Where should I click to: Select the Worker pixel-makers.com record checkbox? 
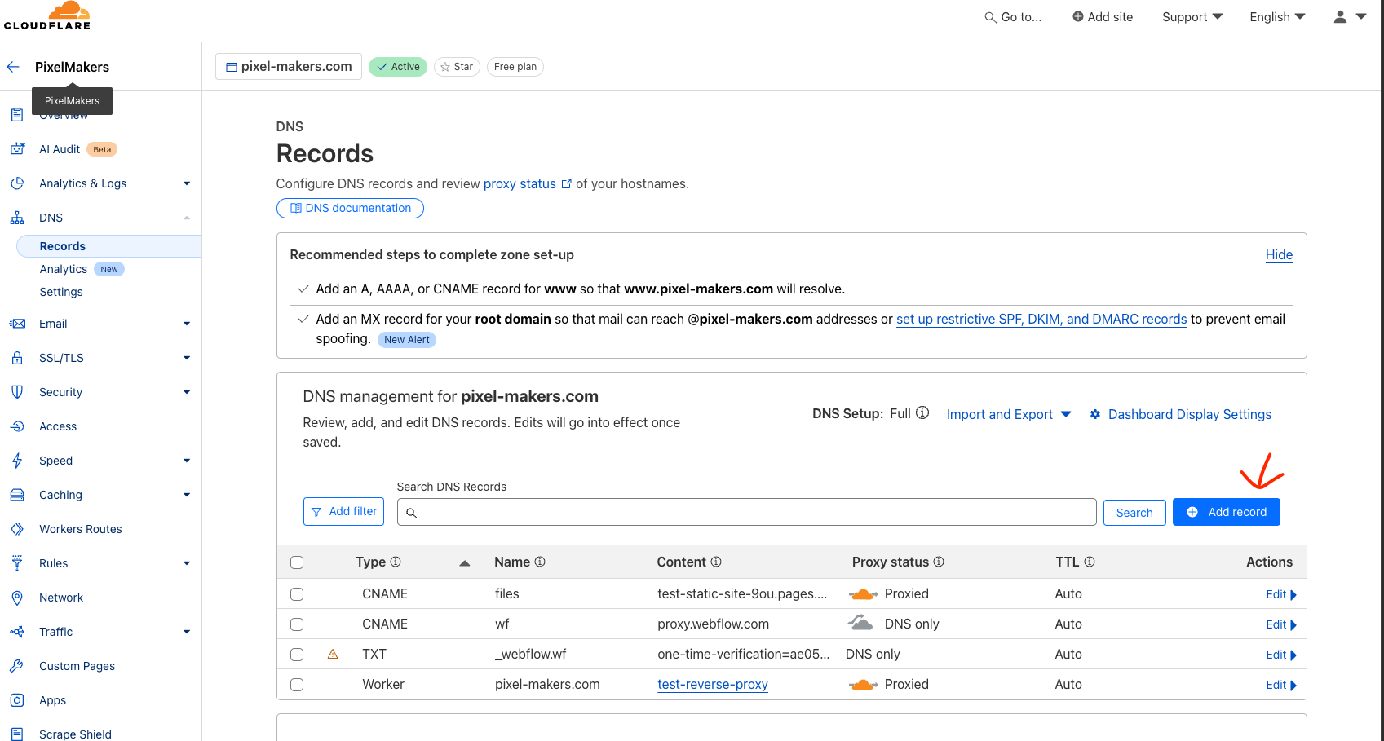click(297, 685)
